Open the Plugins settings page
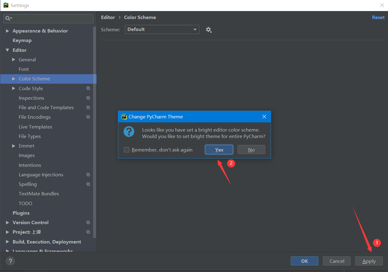The image size is (388, 272). point(21,213)
